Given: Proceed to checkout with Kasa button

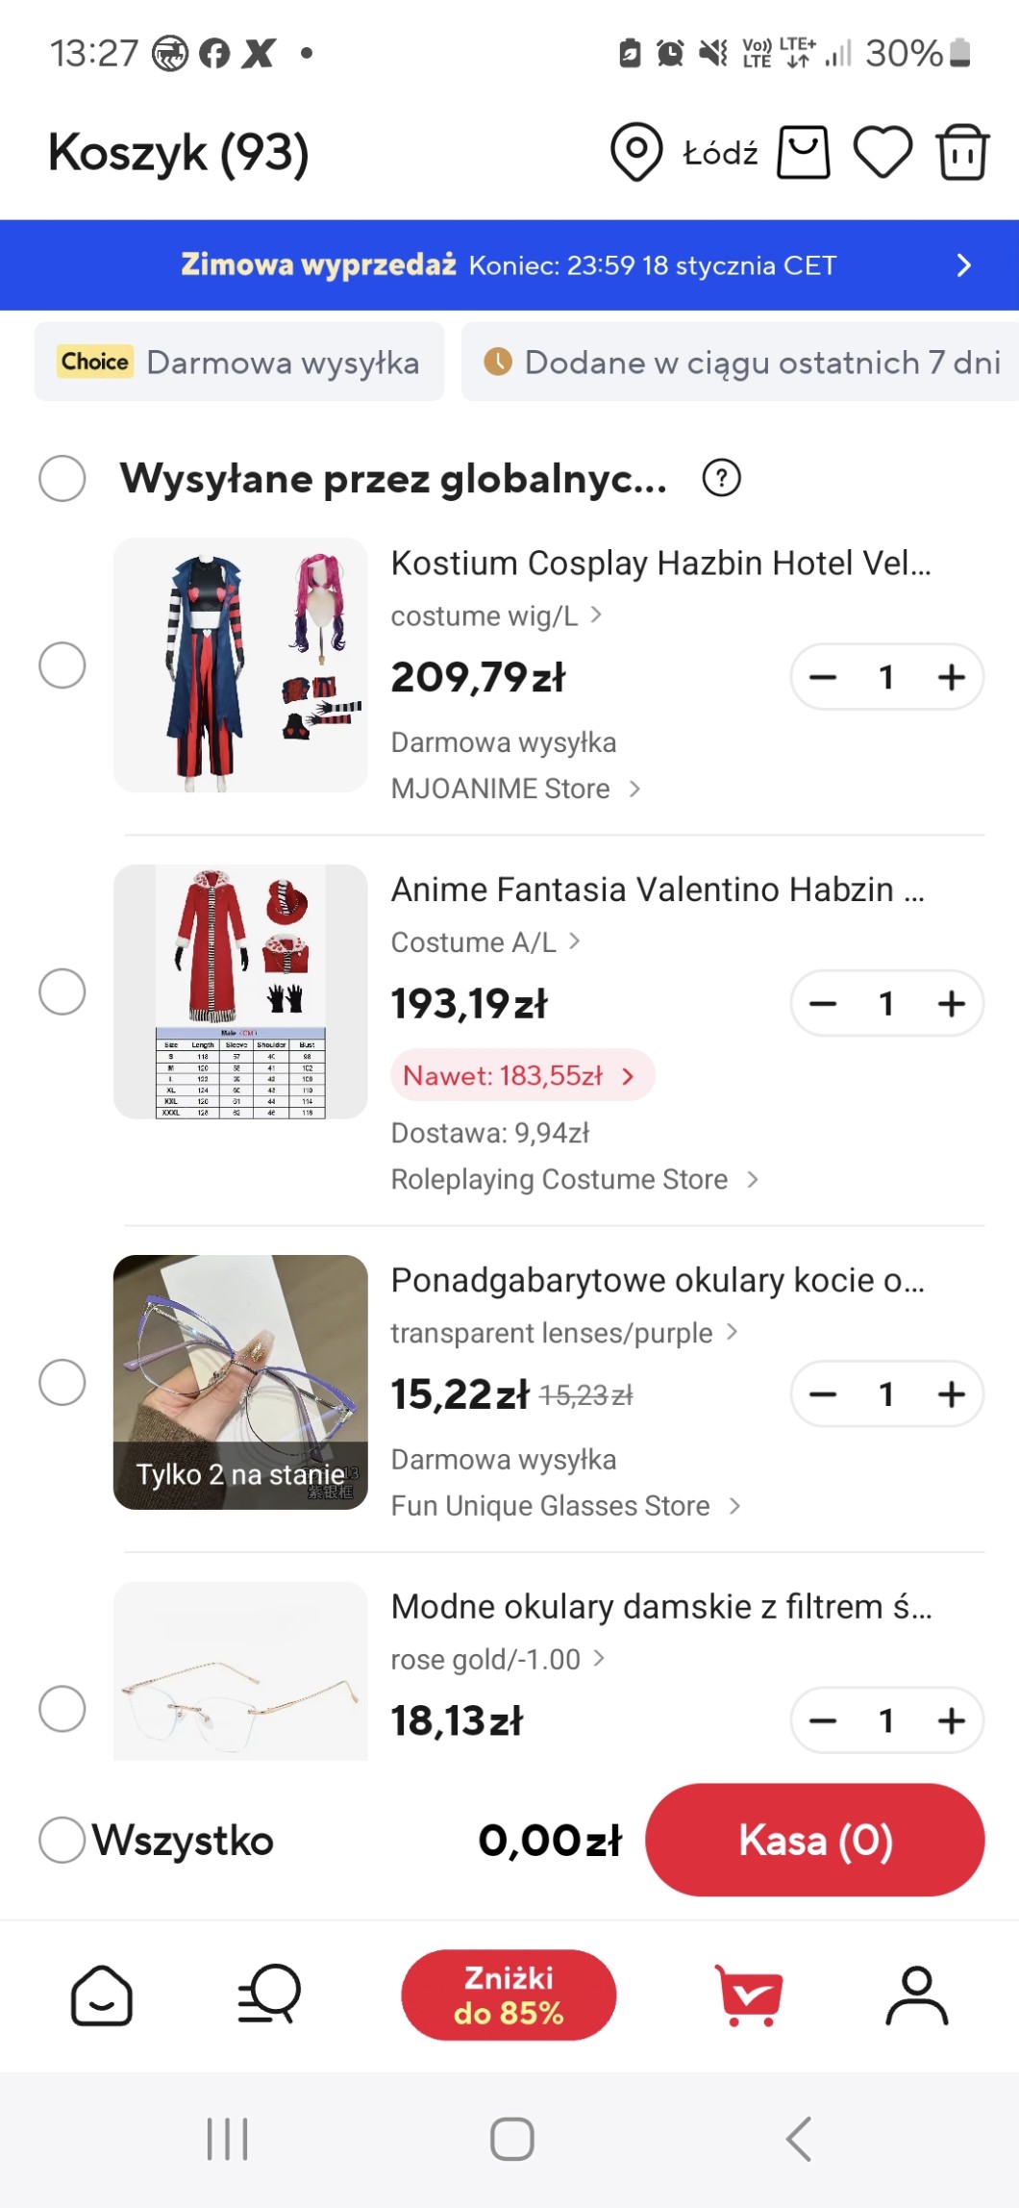Looking at the screenshot, I should click(814, 1840).
